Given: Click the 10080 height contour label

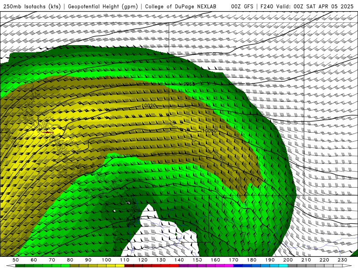Looking at the screenshot, I should [209, 131].
